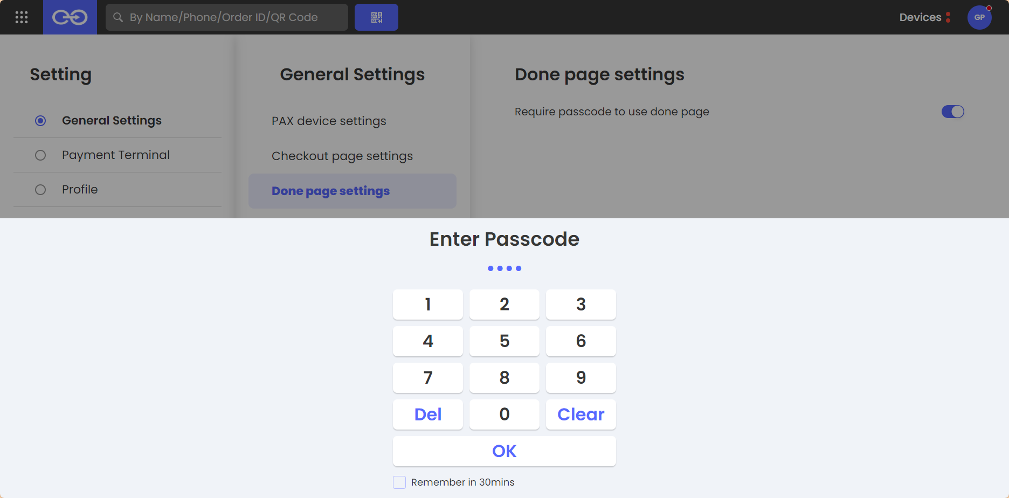Screen dimensions: 1009x498
Task: Check Remember in 30mins checkbox
Action: pyautogui.click(x=399, y=482)
